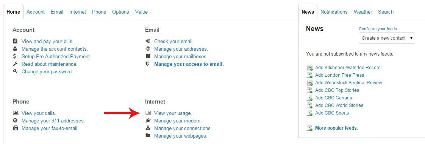Viewport: 425px width, 144px height.
Task: Click the document icon beside View and pay your bills
Action: 15,42
